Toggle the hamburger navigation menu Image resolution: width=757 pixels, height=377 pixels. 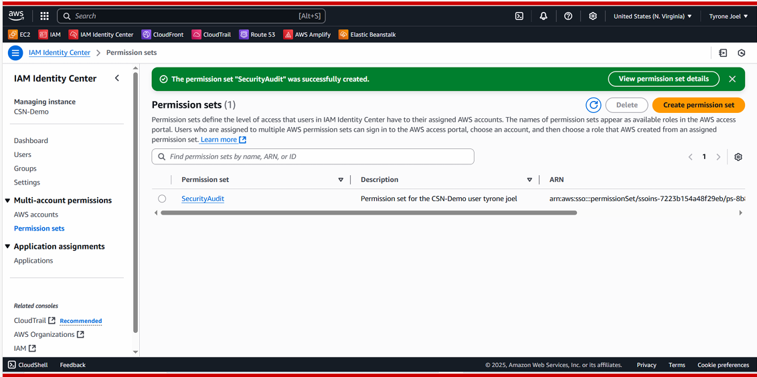pyautogui.click(x=15, y=53)
